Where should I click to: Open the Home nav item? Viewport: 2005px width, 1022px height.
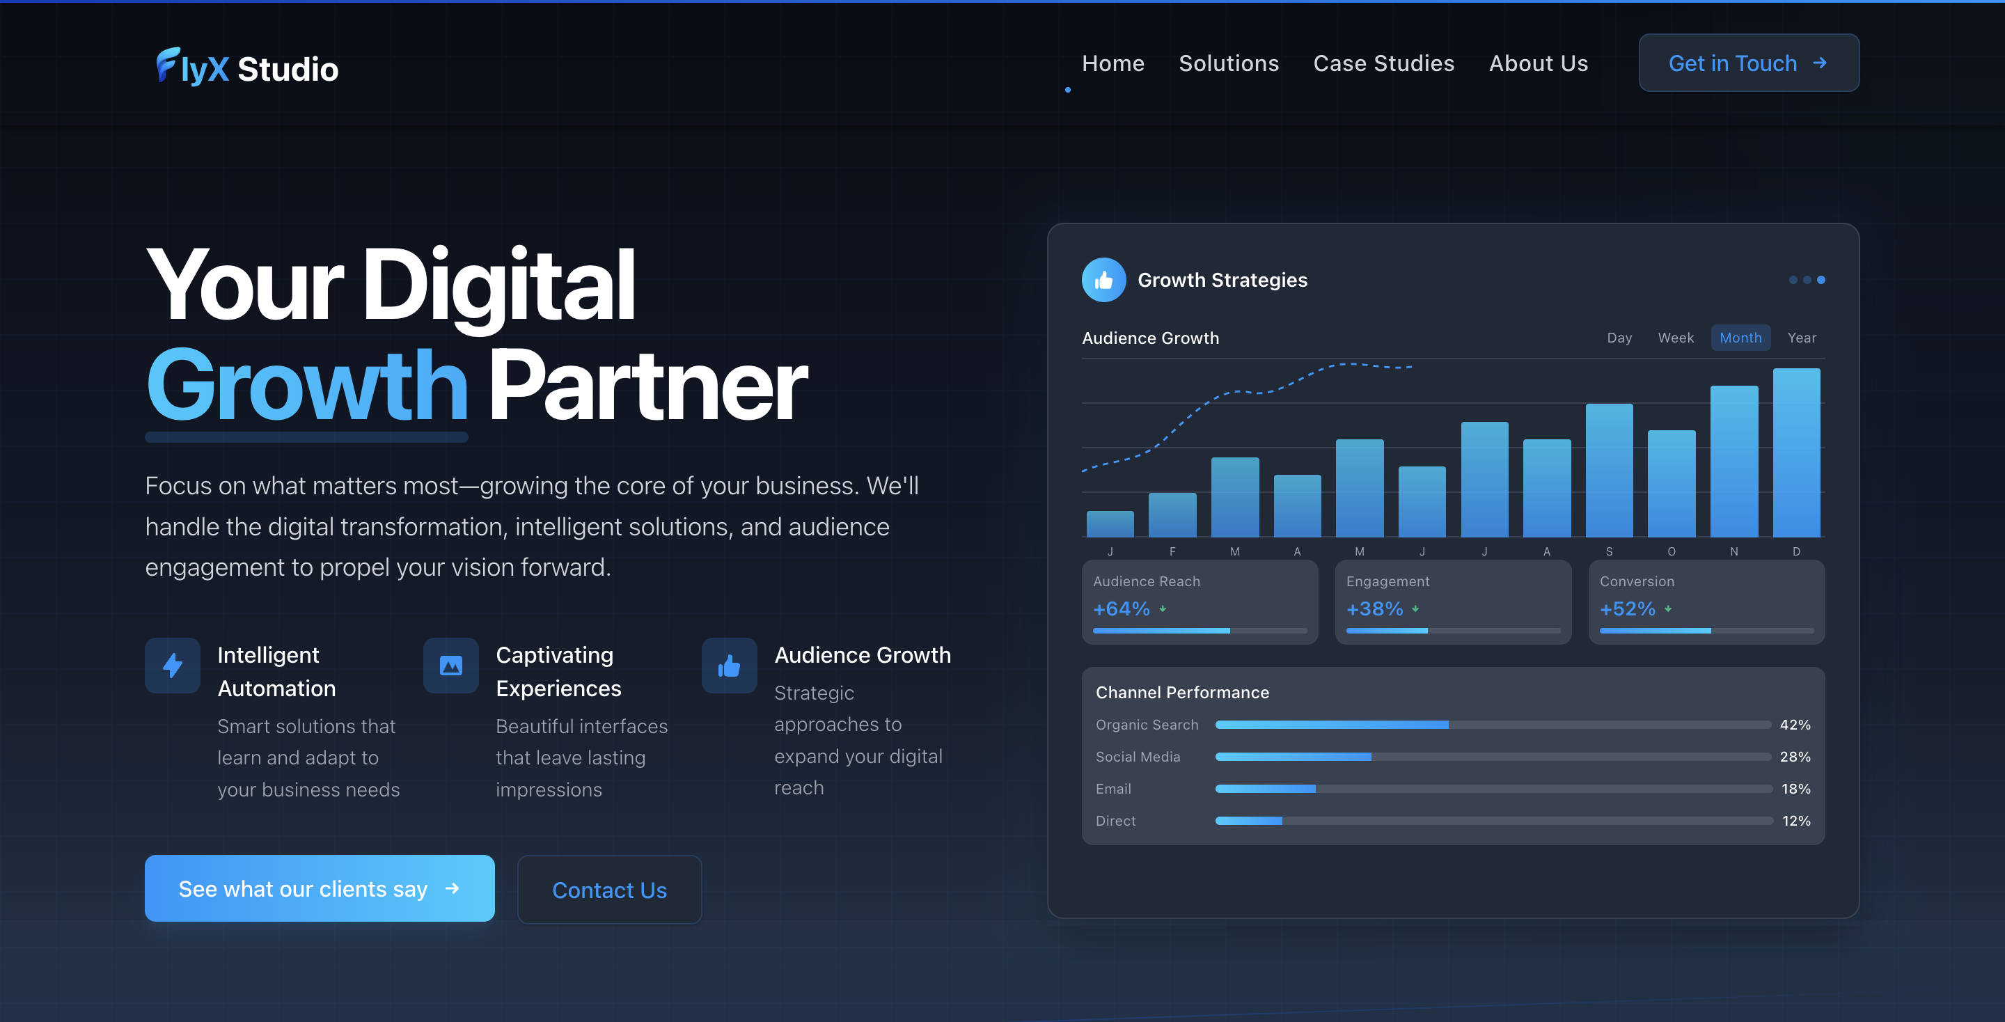tap(1112, 63)
